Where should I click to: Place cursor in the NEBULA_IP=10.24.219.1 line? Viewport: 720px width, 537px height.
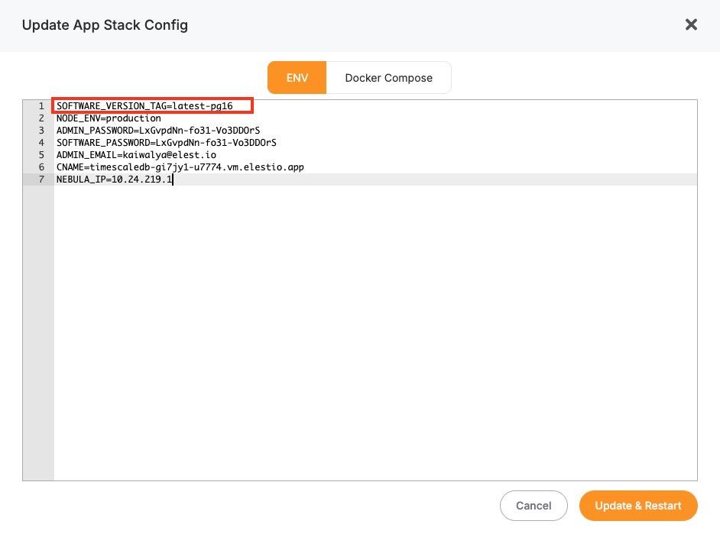(x=115, y=180)
